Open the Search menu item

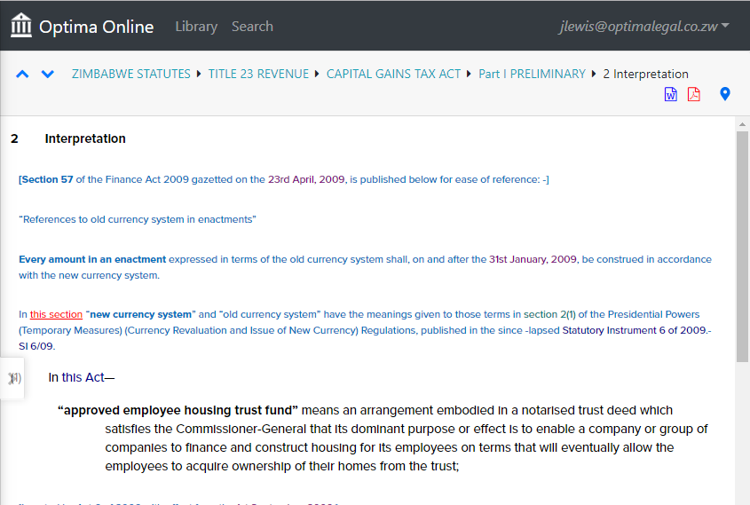tap(252, 27)
